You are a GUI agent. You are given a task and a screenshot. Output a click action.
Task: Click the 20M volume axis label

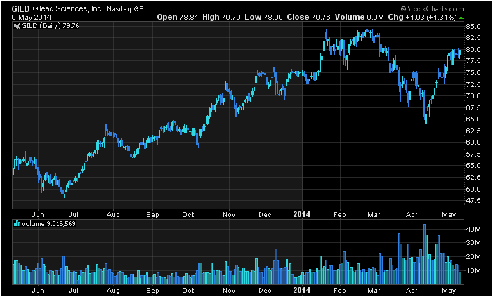473,257
